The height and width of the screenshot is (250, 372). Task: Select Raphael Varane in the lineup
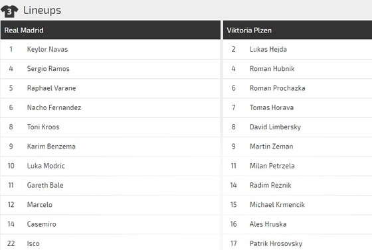52,88
